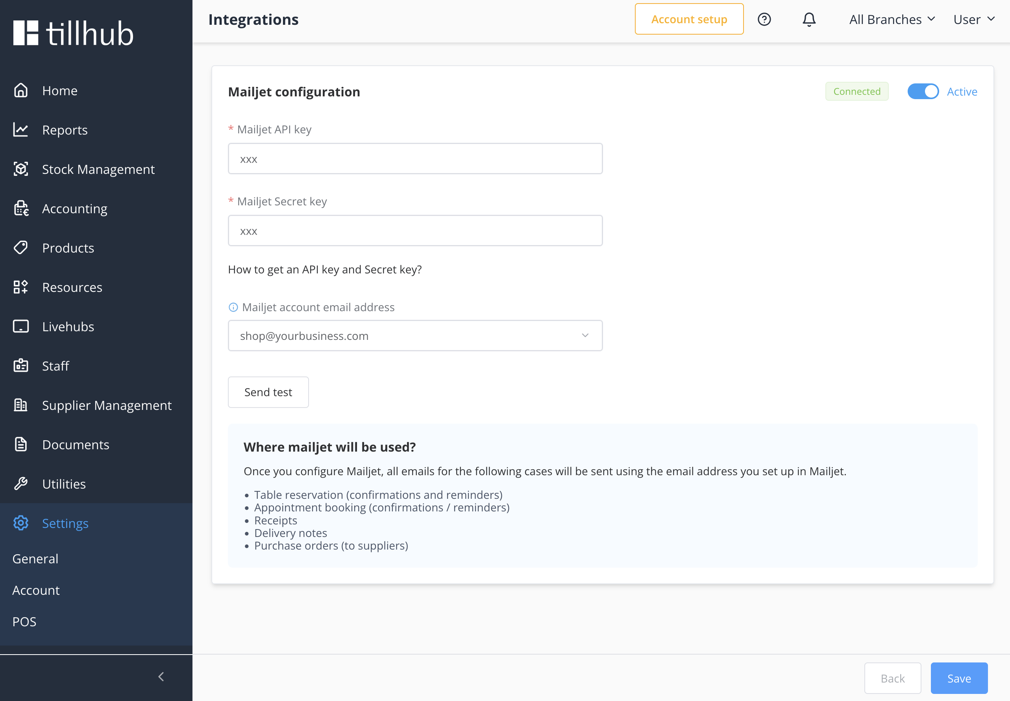
Task: Open the General settings submenu item
Action: pos(35,559)
